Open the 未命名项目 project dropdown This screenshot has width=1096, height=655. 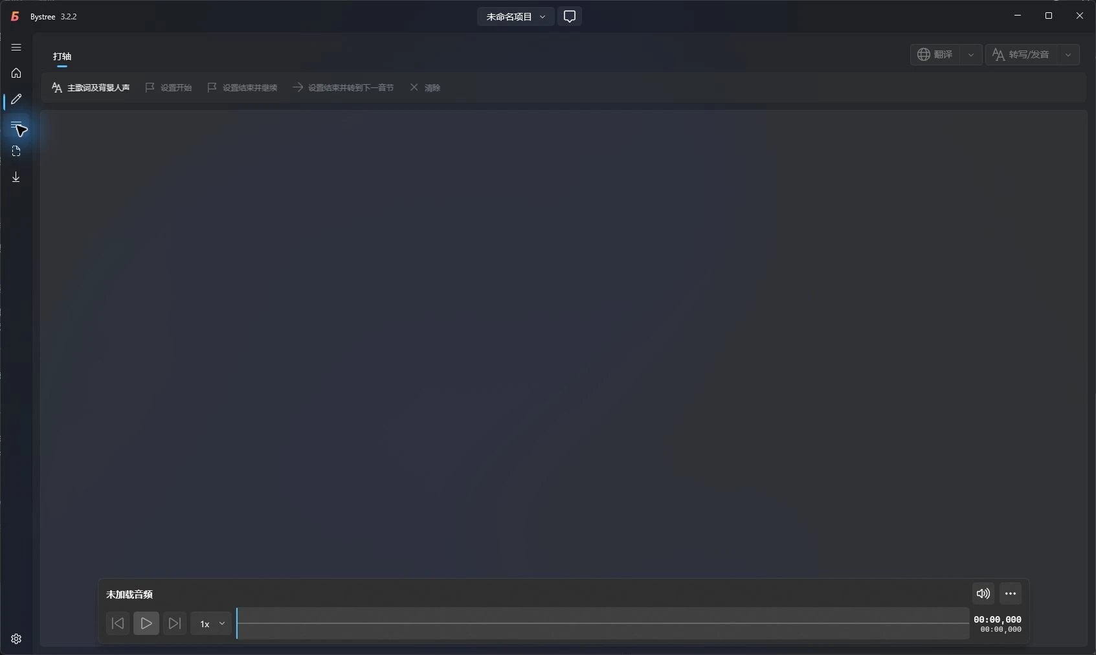coord(516,16)
